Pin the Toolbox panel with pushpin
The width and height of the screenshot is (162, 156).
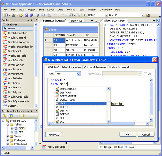(x=31, y=20)
